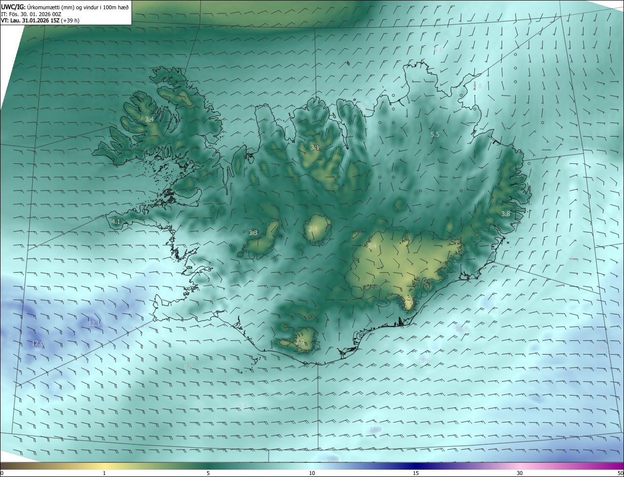Click the 5.5 value in northeast Iceland
The height and width of the screenshot is (477, 624).
435,134
